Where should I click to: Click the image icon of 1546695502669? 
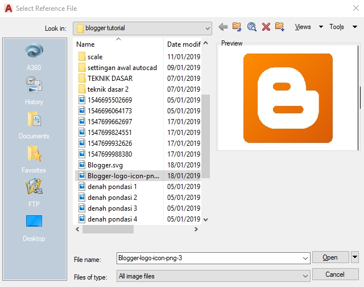coord(82,100)
